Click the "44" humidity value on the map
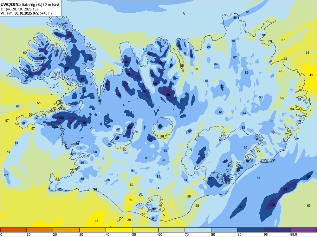Screen dimensions: 317x237 [311, 75]
